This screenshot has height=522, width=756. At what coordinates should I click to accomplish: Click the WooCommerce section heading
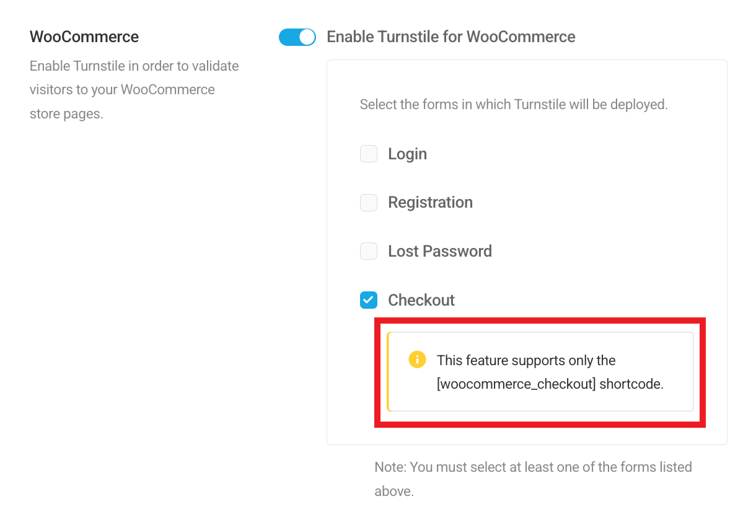pos(84,37)
